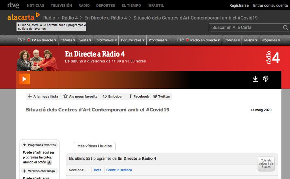Open Tots els vídeos i els àudios button
The image size is (290, 179).
pos(266,164)
